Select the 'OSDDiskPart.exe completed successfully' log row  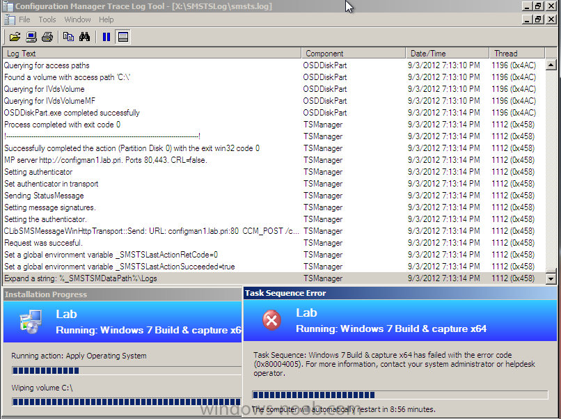tap(72, 113)
